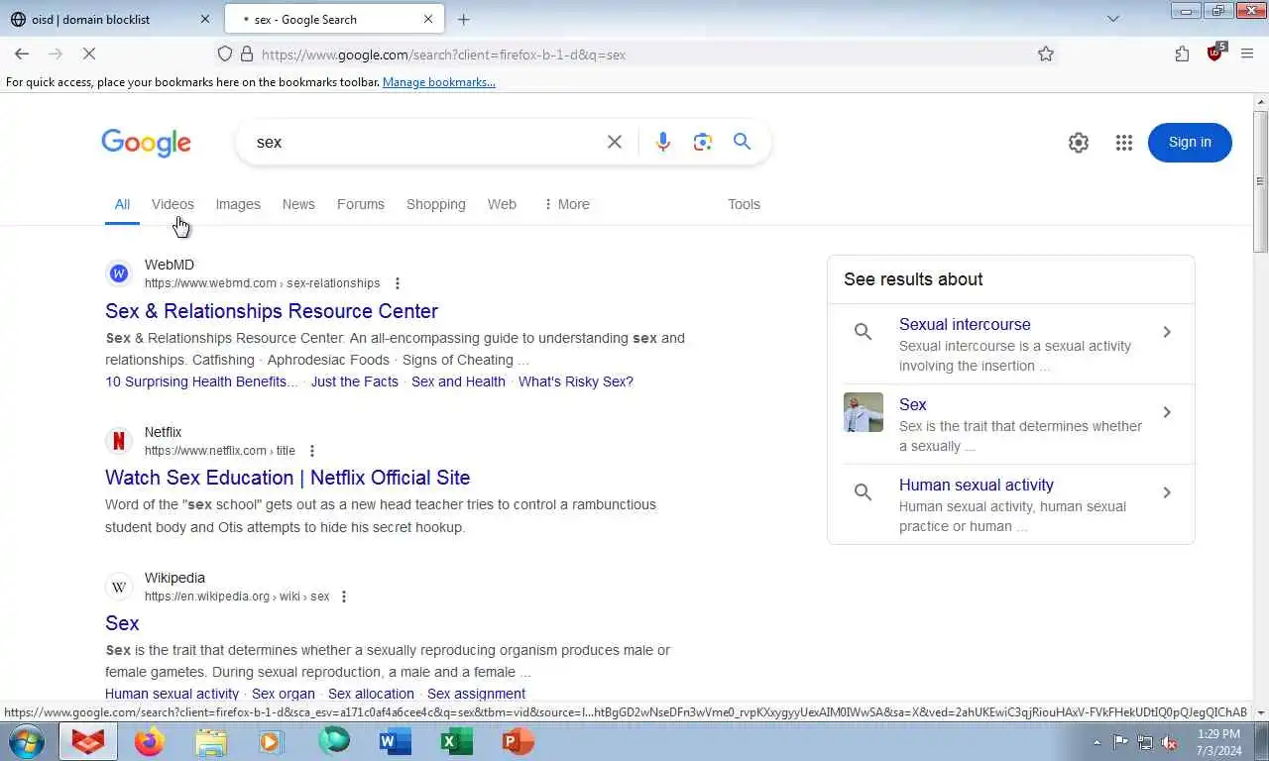Open Google apps grid
This screenshot has width=1269, height=761.
tap(1123, 143)
